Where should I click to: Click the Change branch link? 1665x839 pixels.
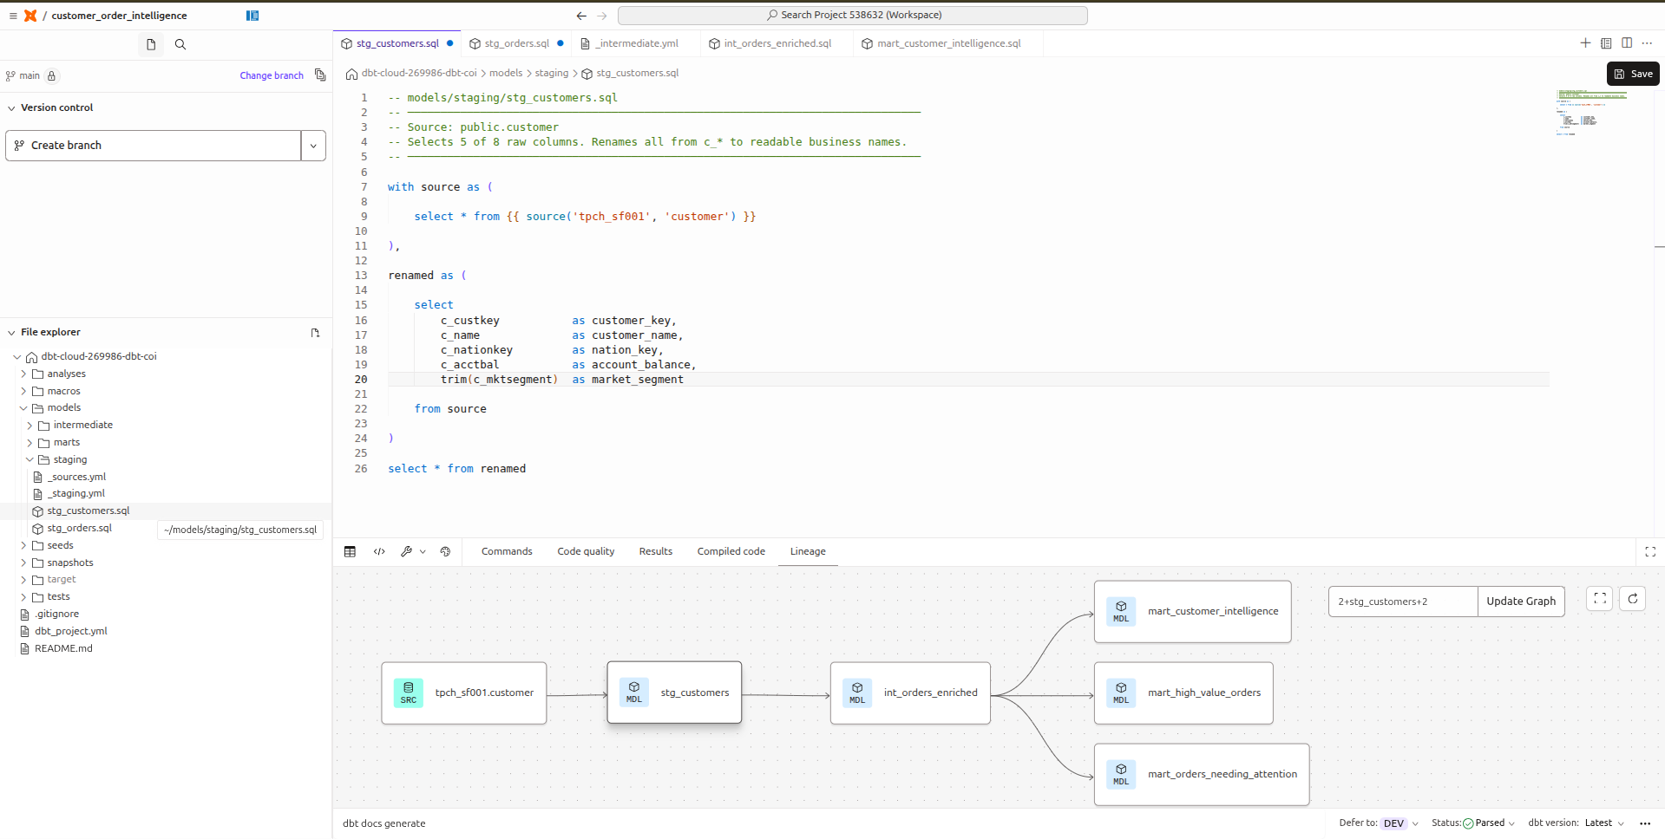(x=272, y=75)
